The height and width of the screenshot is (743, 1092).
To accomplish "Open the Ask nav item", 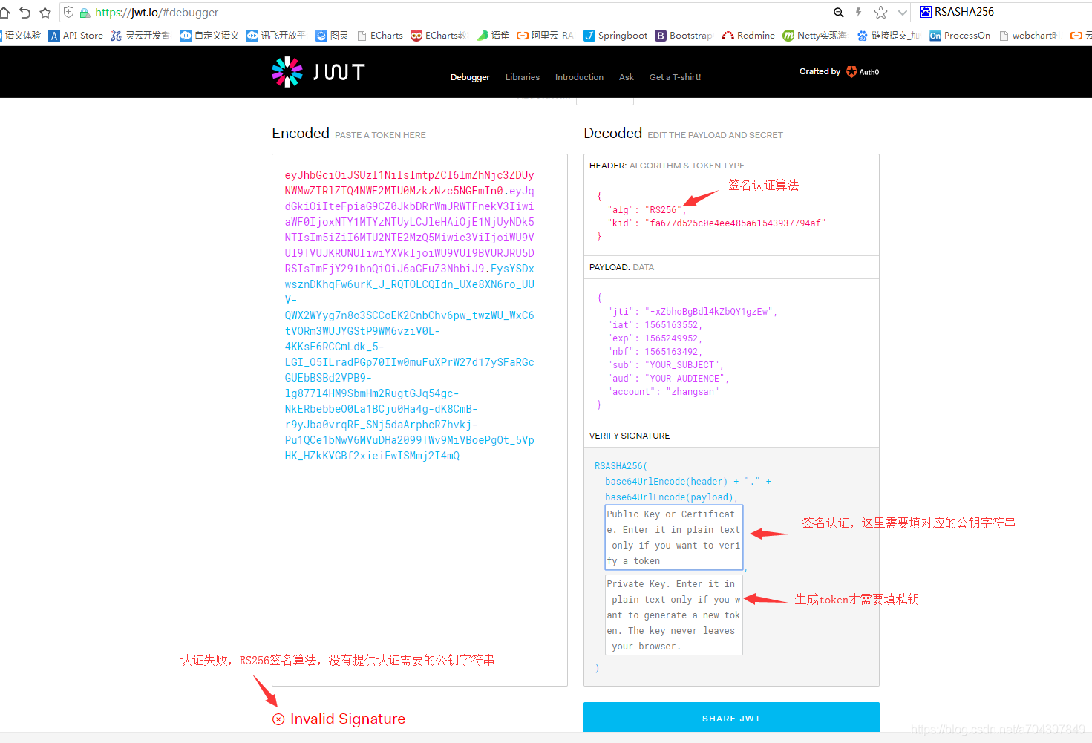I will tap(627, 77).
